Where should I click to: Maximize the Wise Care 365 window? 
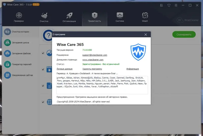pyautogui.click(x=190, y=5)
